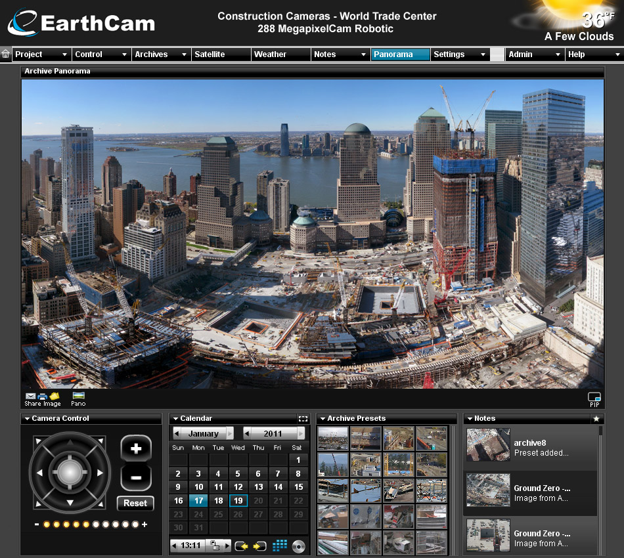
Task: Open the time list icon beside 13:11
Action: click(x=215, y=546)
